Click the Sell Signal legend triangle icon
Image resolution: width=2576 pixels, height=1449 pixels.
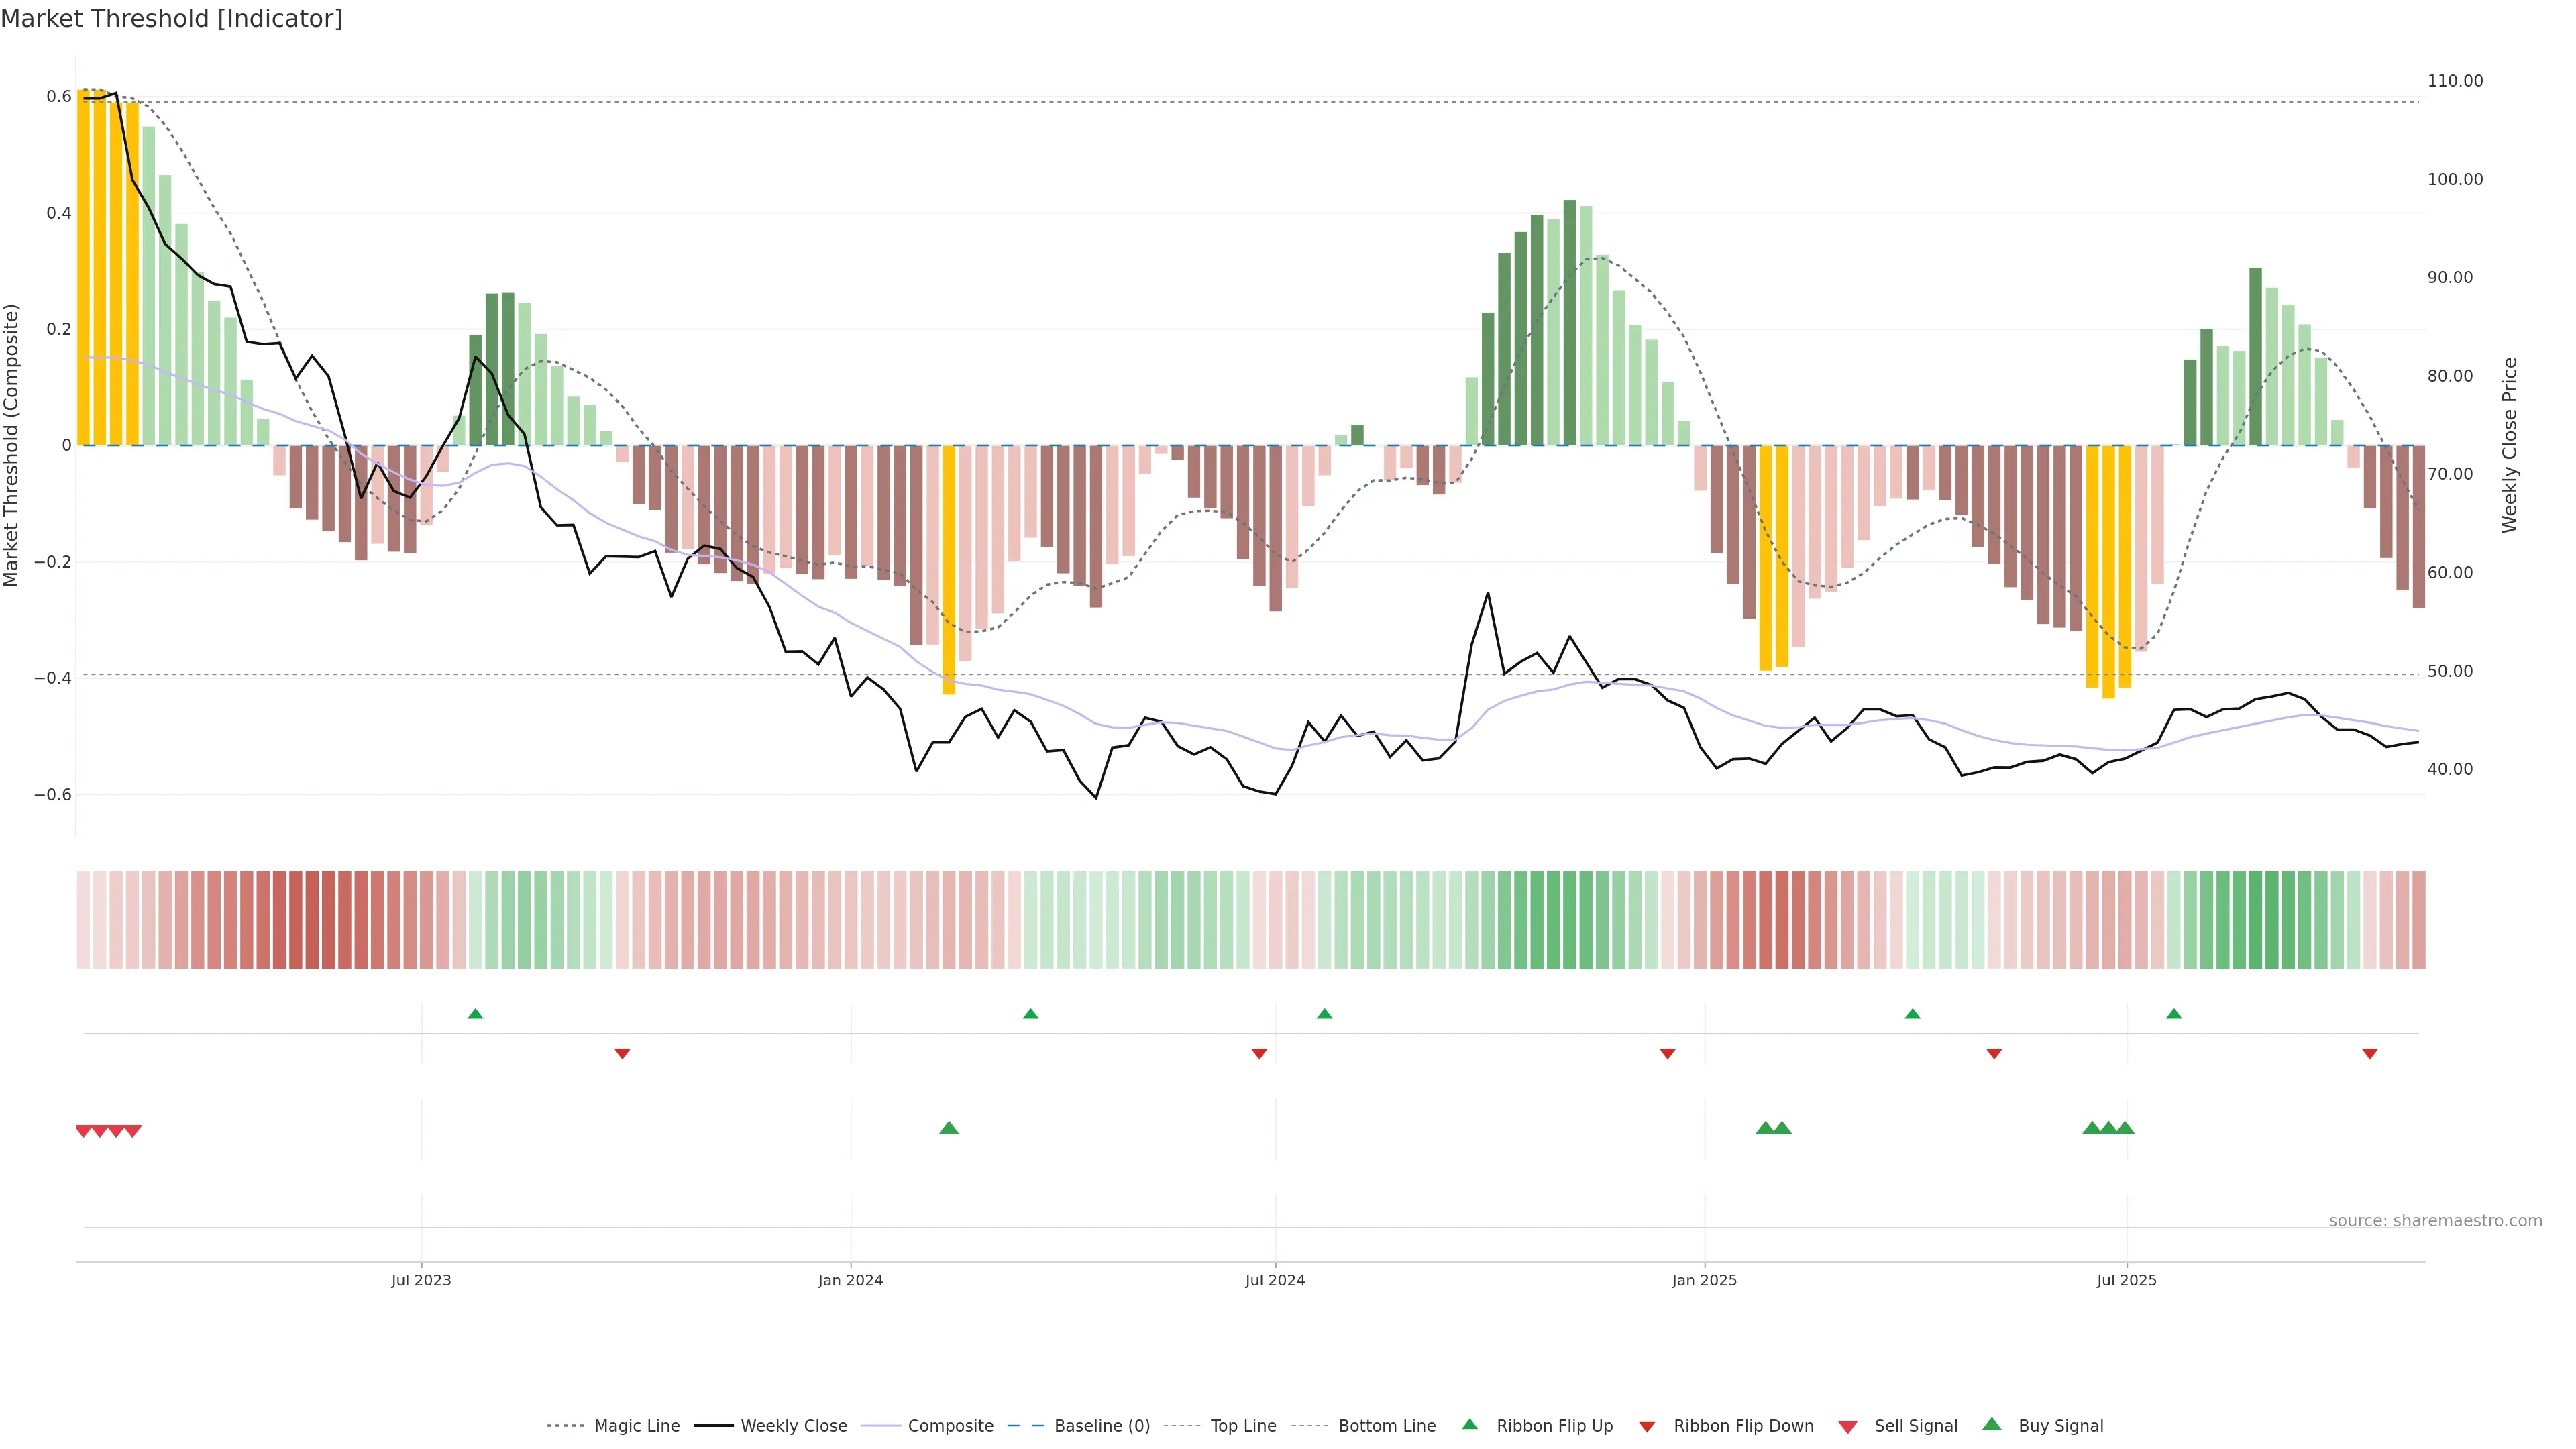pos(1848,1426)
